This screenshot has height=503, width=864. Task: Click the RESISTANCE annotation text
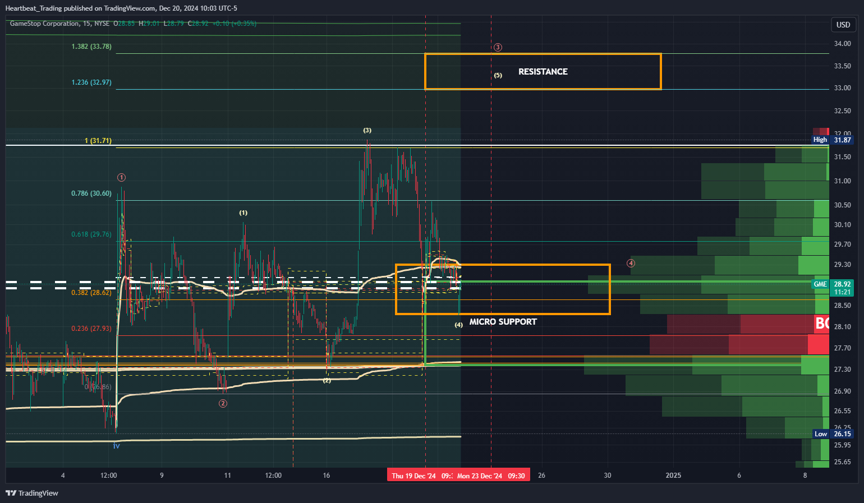tap(543, 72)
